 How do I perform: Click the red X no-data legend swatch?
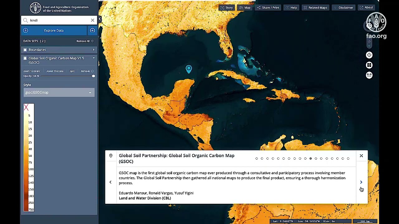click(x=26, y=108)
